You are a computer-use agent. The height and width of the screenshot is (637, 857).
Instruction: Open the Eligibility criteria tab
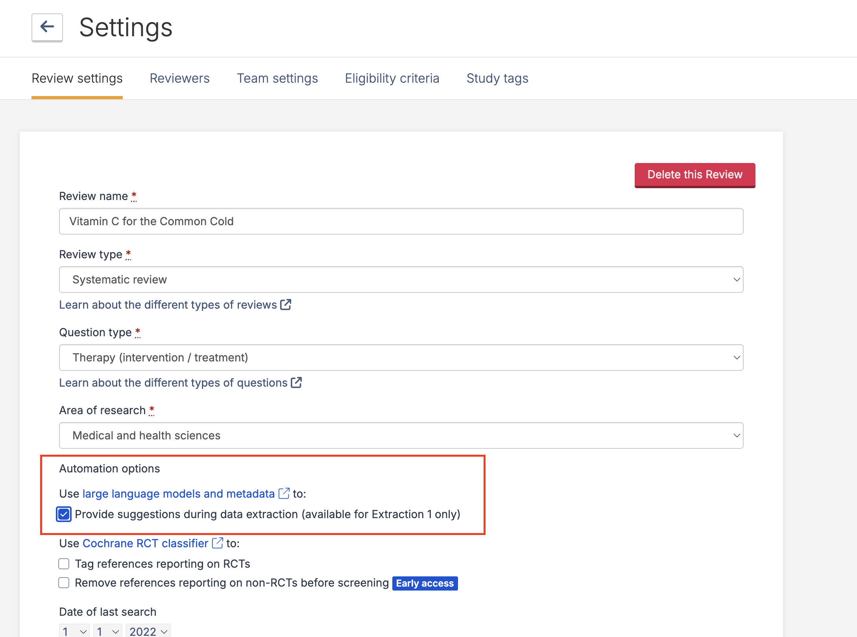pyautogui.click(x=392, y=78)
